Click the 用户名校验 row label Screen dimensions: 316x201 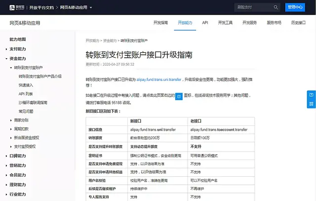pos(97,181)
